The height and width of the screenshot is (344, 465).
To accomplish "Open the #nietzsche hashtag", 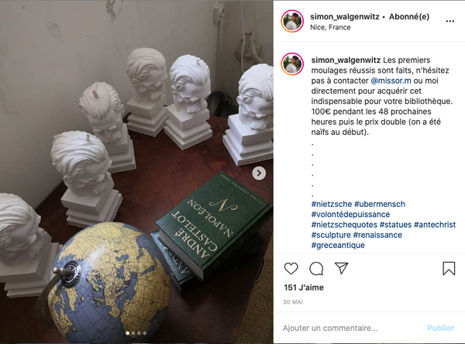I will click(x=332, y=204).
